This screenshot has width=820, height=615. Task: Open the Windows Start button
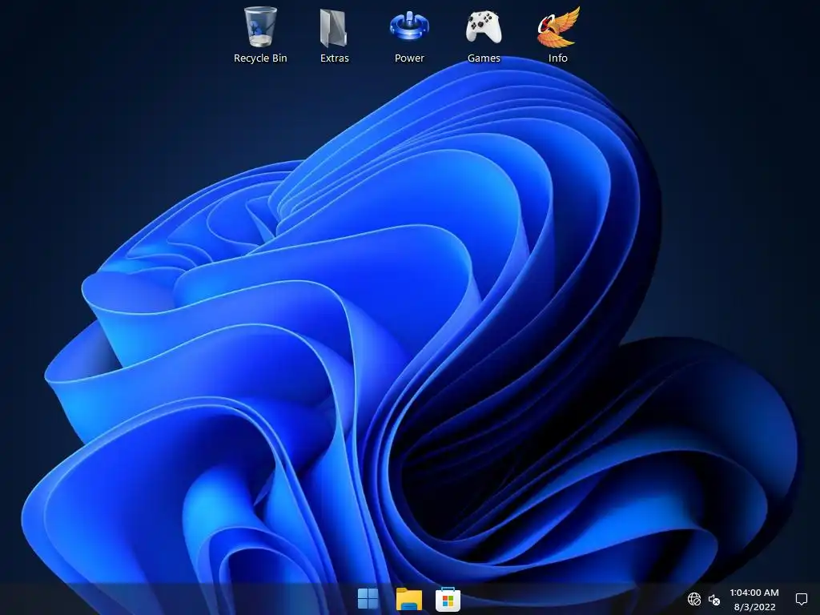point(368,599)
